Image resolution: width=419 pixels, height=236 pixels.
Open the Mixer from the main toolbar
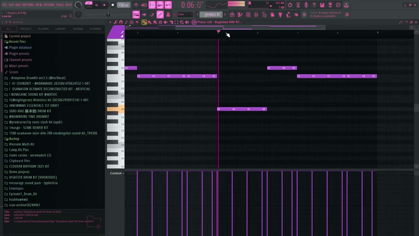click(x=256, y=15)
